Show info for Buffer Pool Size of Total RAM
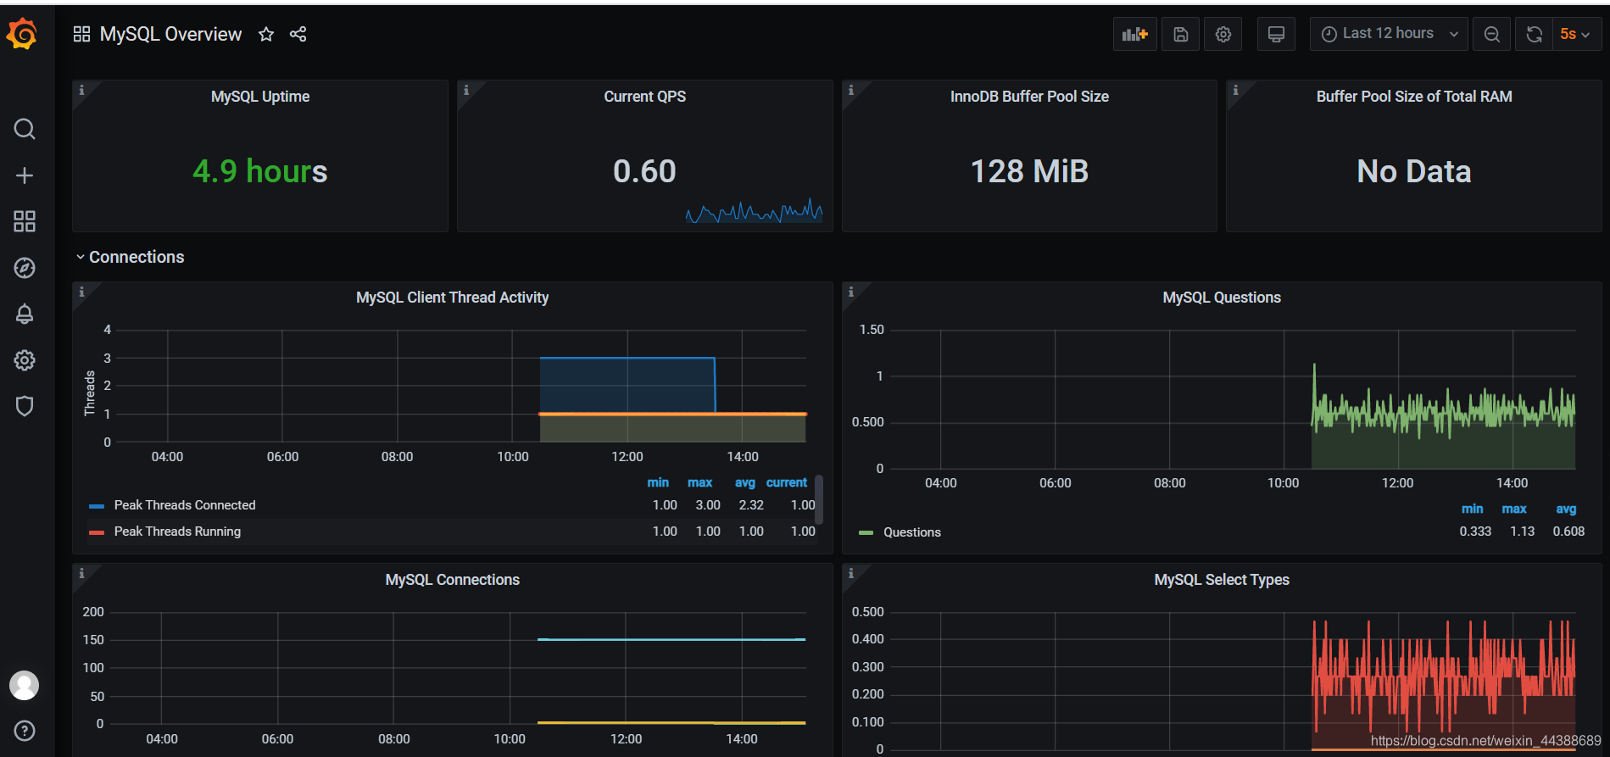The width and height of the screenshot is (1610, 757). pos(1235,90)
